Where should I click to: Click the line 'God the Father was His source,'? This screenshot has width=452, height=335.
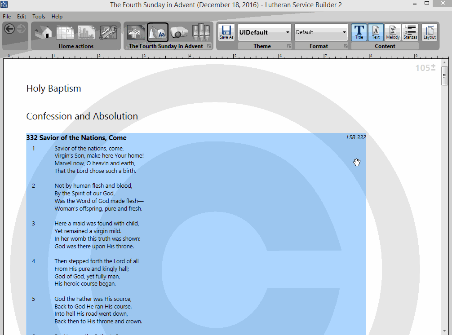pyautogui.click(x=93, y=299)
